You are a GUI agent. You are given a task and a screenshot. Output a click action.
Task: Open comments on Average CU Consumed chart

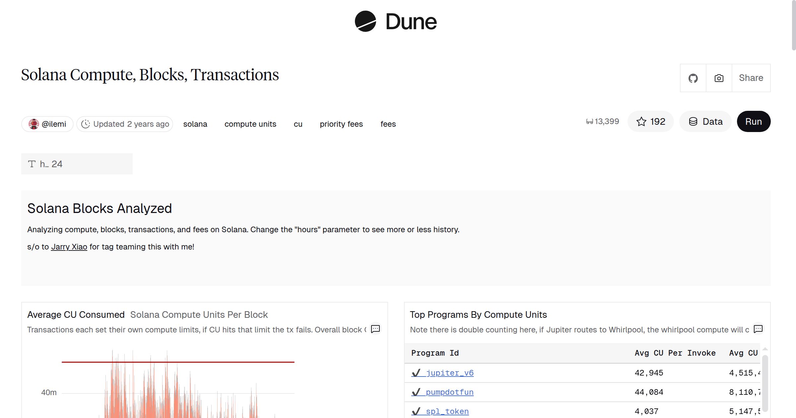pyautogui.click(x=375, y=329)
